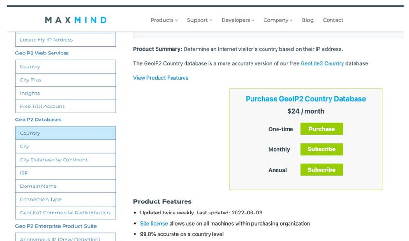The image size is (409, 241).
Task: Expand the Products dropdown menu
Action: click(x=164, y=20)
